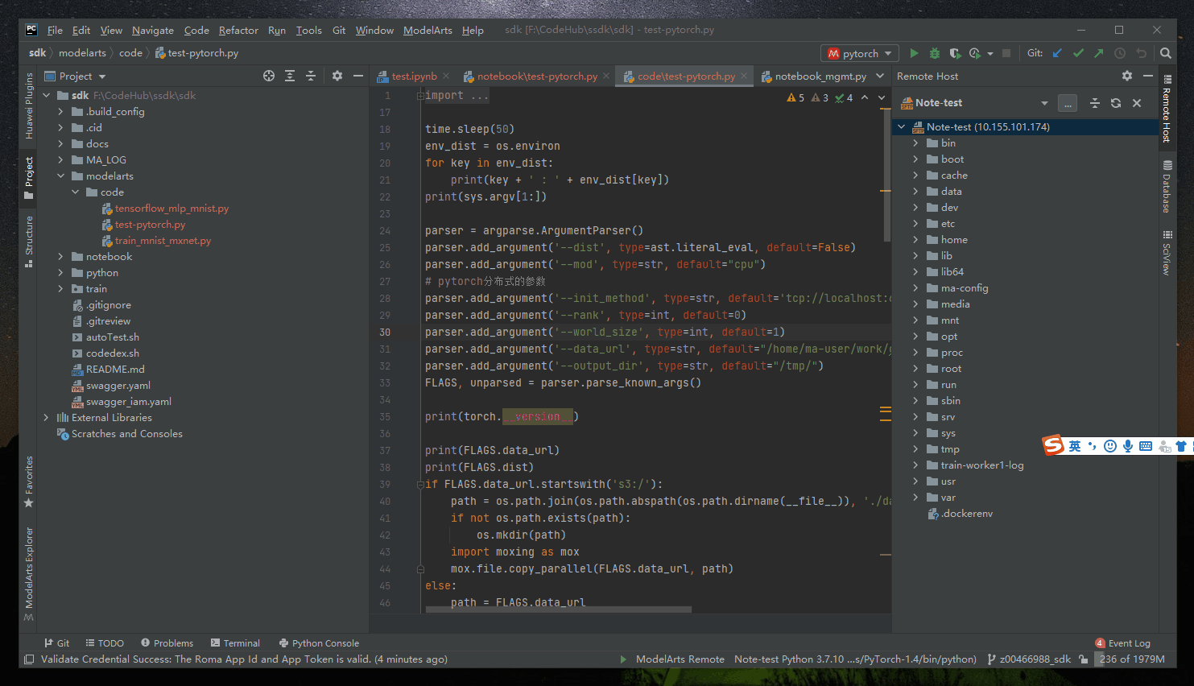This screenshot has width=1194, height=686.
Task: Open Search Everywhere with the magnifier icon
Action: [1165, 52]
